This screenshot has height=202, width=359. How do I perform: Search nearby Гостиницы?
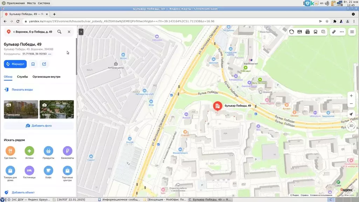coord(29,172)
